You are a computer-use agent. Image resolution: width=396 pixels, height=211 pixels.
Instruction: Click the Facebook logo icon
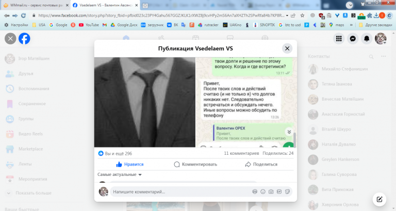tap(24, 39)
